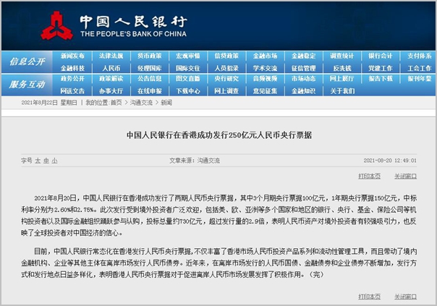437x306 pixels.
Task: Set font size to 中
Action: [x=46, y=159]
